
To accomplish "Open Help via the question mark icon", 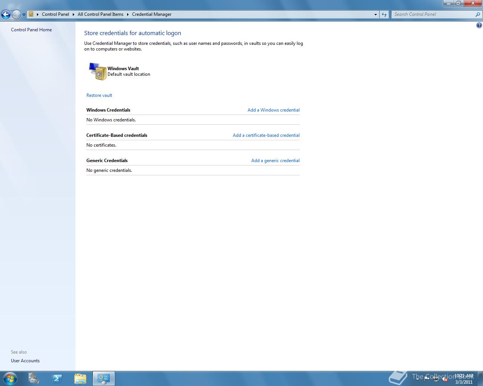I will tap(479, 26).
